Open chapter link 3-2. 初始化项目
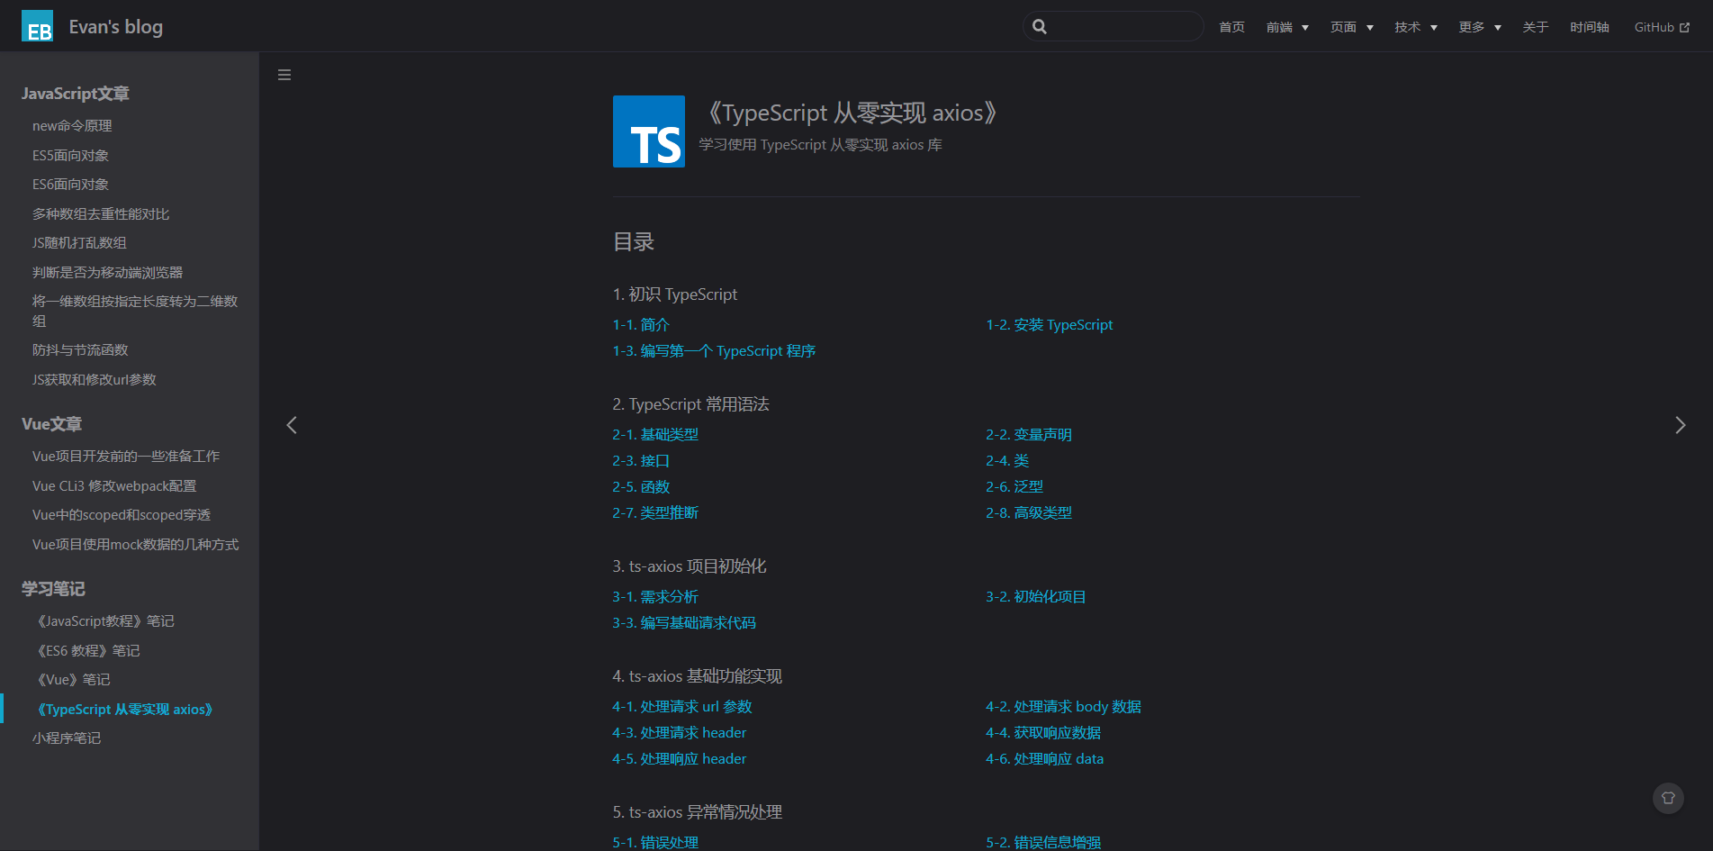 point(1036,597)
